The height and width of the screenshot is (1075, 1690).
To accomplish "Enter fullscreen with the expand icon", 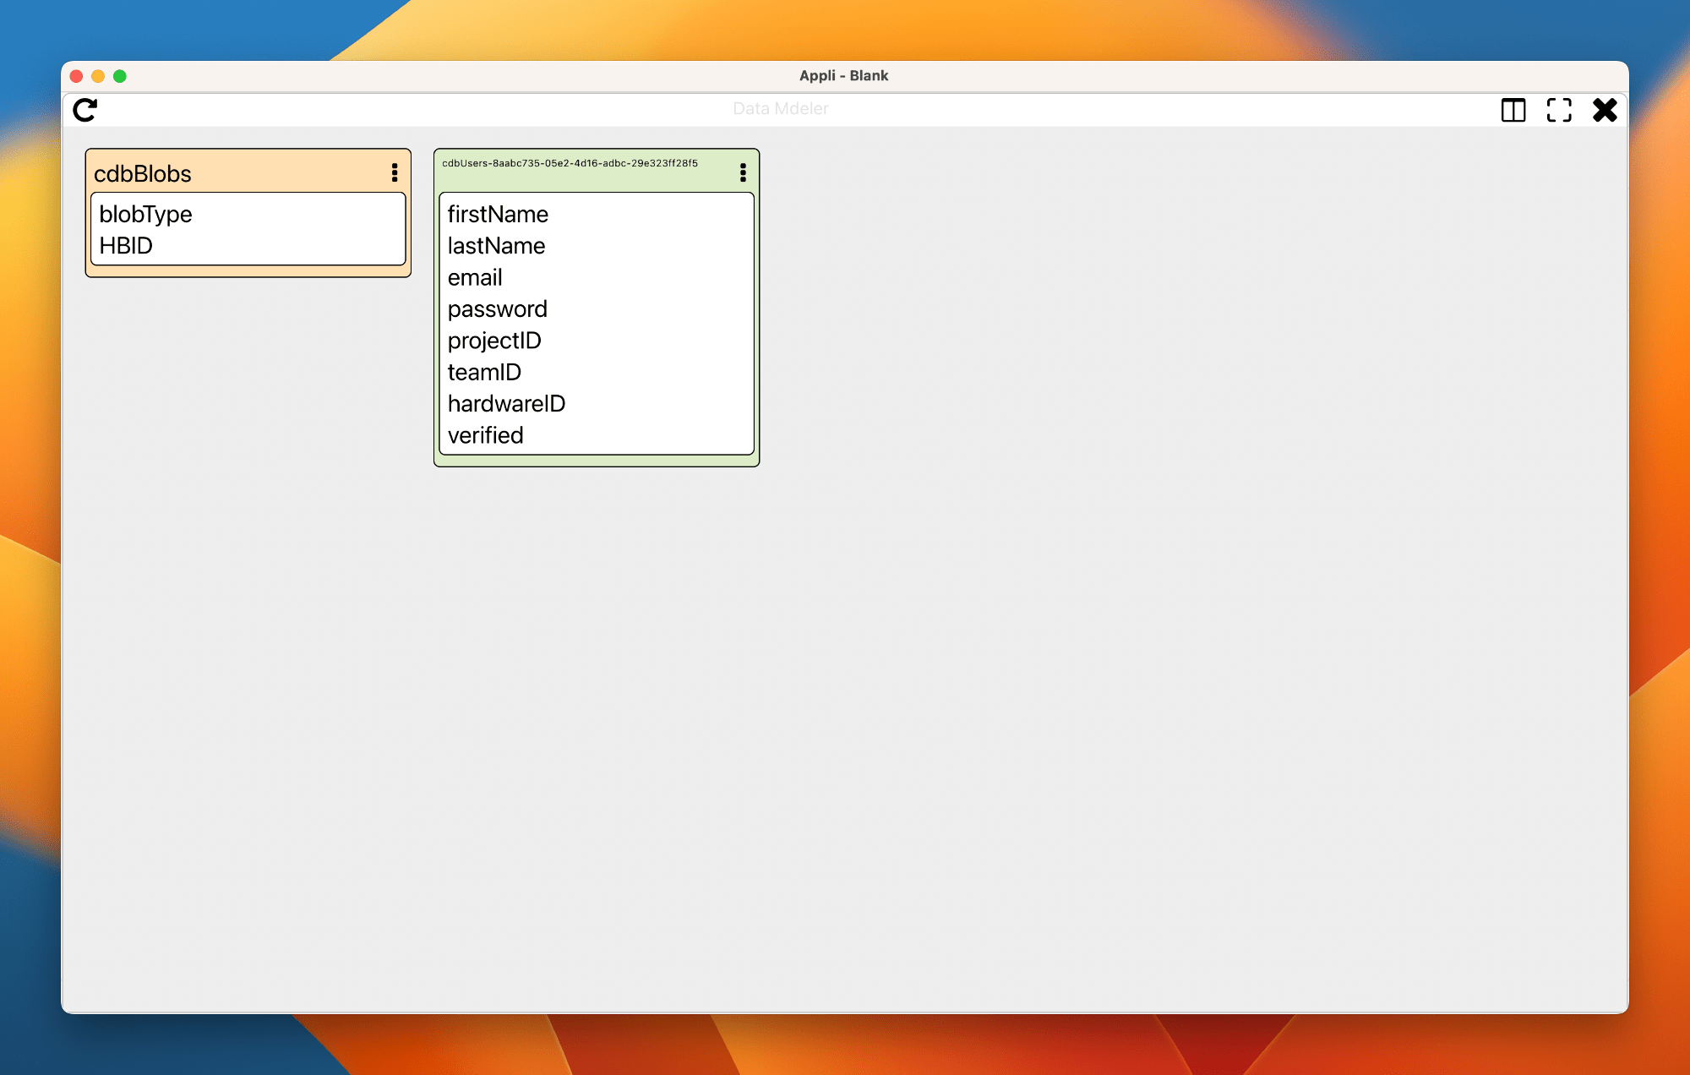I will [x=1558, y=110].
